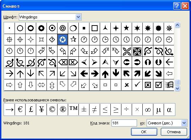
Task: Pick the plain check mark symbol
Action: click(x=137, y=85)
